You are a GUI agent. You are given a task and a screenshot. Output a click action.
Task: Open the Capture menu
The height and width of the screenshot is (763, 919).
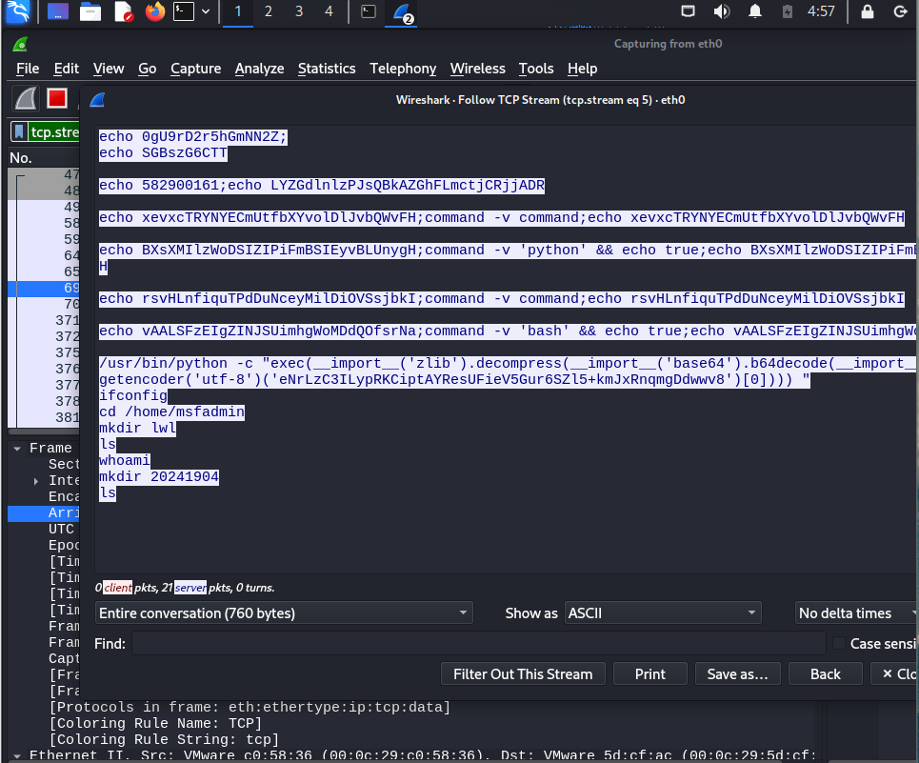(x=196, y=69)
